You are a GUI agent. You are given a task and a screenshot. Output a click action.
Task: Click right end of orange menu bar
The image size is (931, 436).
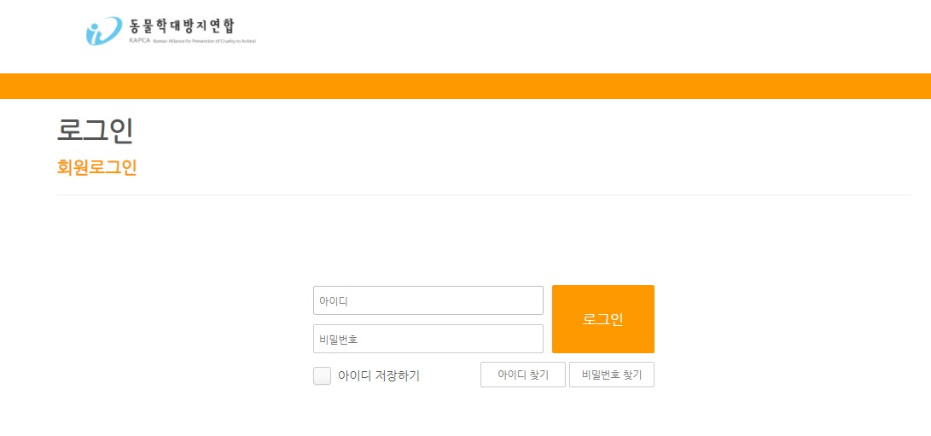click(915, 86)
